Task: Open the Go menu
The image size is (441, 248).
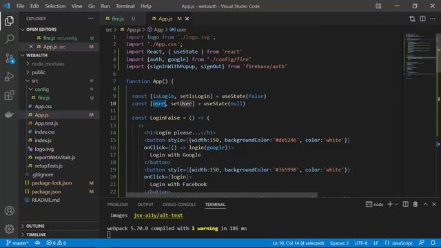Action: tap(92, 6)
